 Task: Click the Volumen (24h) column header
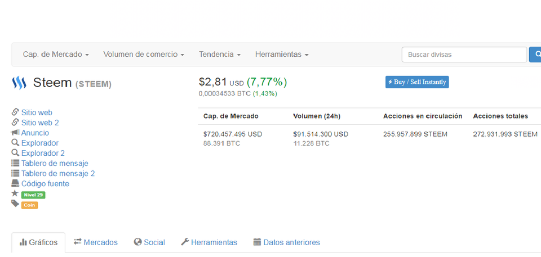[x=317, y=116]
